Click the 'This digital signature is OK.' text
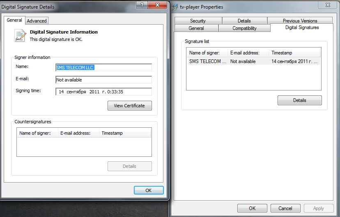The height and width of the screenshot is (217, 340). [x=56, y=39]
